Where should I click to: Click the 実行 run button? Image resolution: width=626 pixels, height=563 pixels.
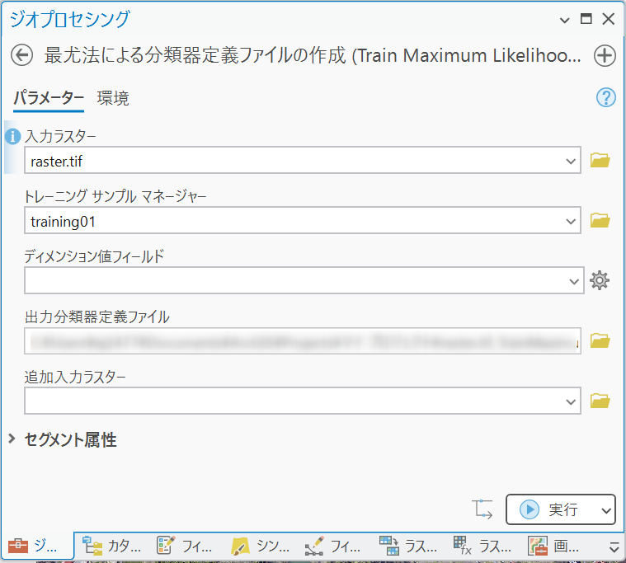click(550, 510)
